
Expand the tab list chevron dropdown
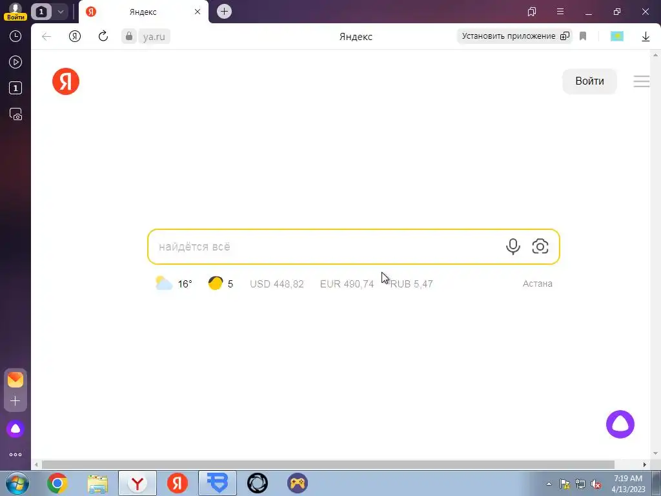click(x=61, y=12)
